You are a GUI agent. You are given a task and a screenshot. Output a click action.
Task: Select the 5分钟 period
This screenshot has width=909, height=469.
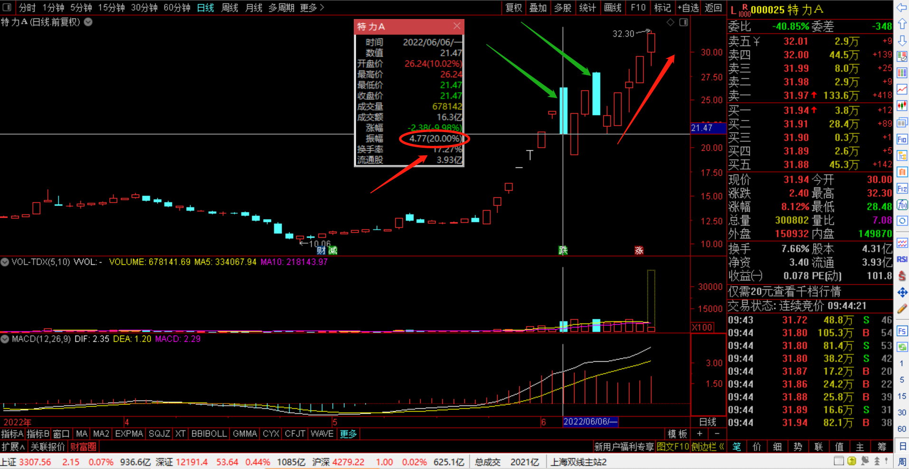pyautogui.click(x=81, y=8)
